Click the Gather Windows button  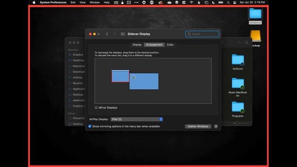198,126
